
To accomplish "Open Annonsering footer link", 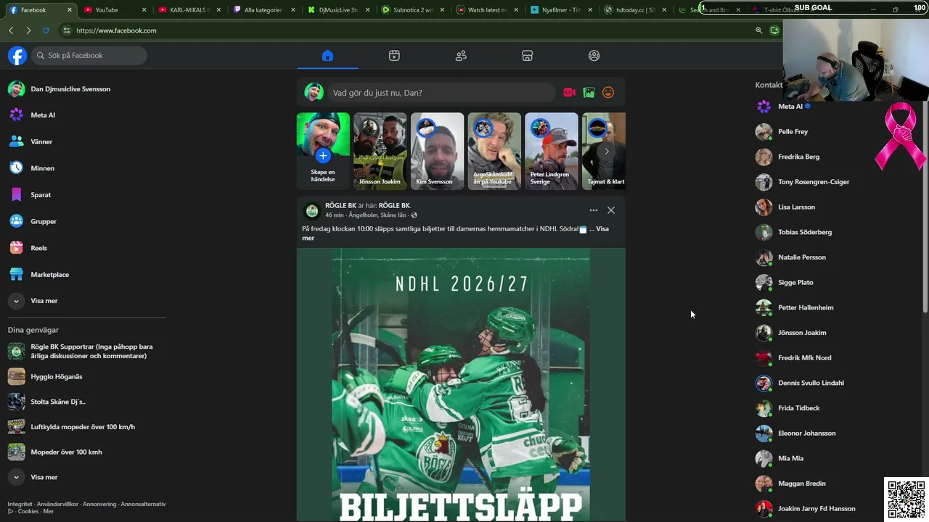I will click(99, 504).
